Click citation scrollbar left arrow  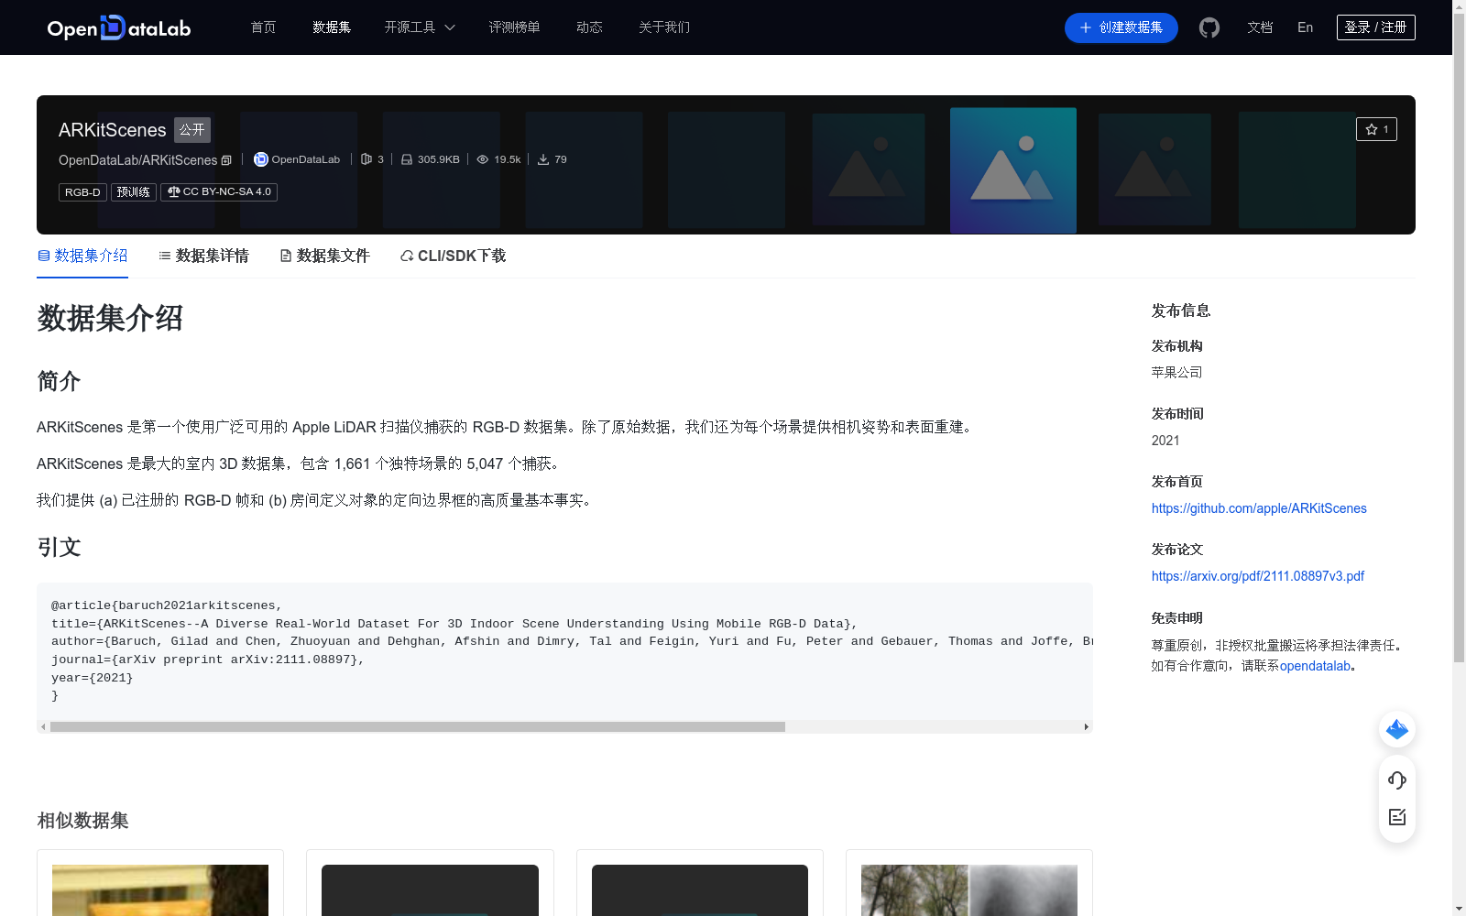coord(43,727)
